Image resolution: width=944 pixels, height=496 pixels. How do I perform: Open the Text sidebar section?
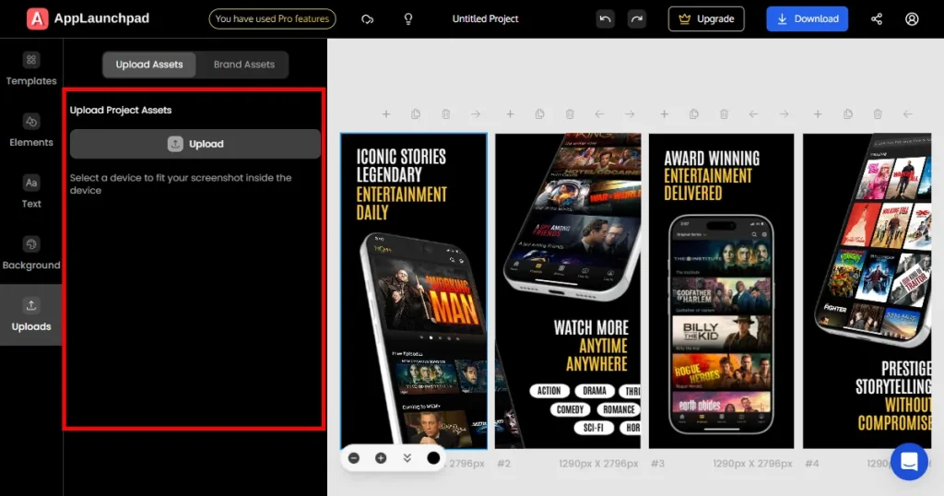tap(31, 192)
